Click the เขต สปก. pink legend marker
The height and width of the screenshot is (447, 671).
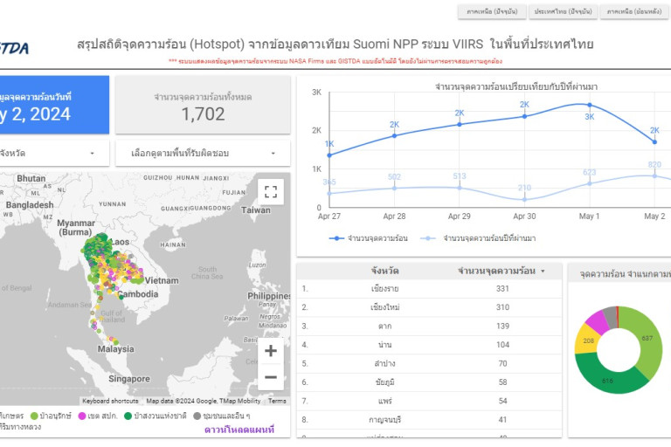tap(85, 416)
